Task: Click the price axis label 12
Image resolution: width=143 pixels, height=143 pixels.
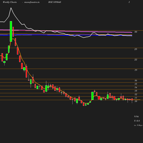Action: point(136,94)
